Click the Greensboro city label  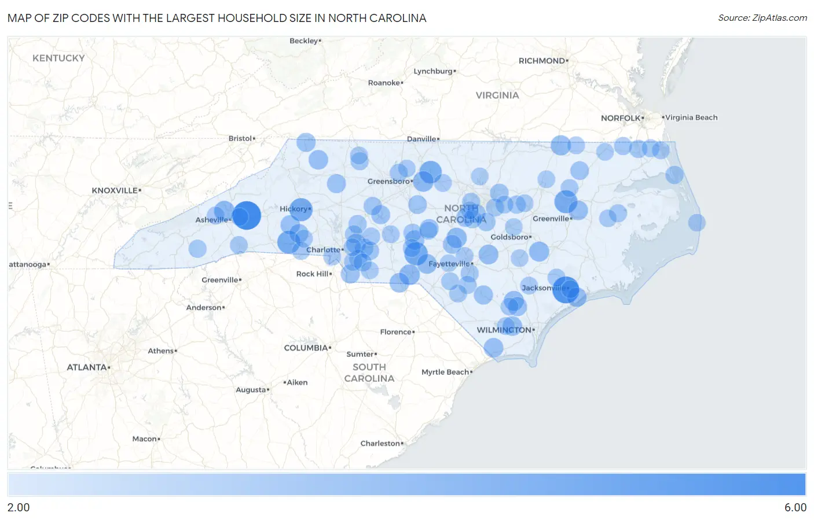389,181
